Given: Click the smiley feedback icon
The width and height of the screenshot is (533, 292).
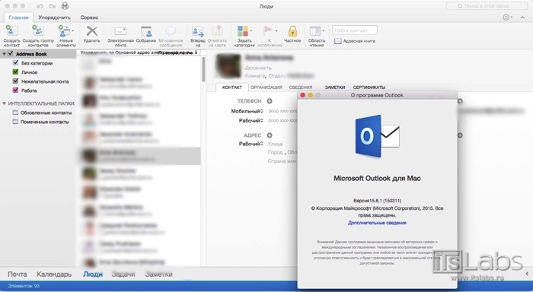Looking at the screenshot, I should [506, 17].
